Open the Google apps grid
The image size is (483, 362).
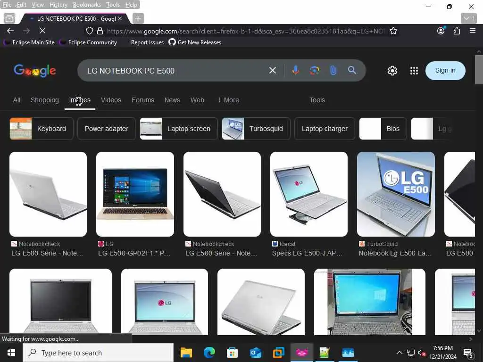(x=414, y=71)
